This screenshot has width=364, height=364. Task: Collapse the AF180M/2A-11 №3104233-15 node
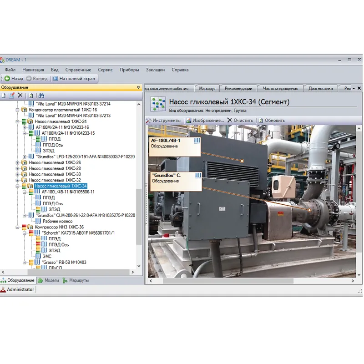25,133
